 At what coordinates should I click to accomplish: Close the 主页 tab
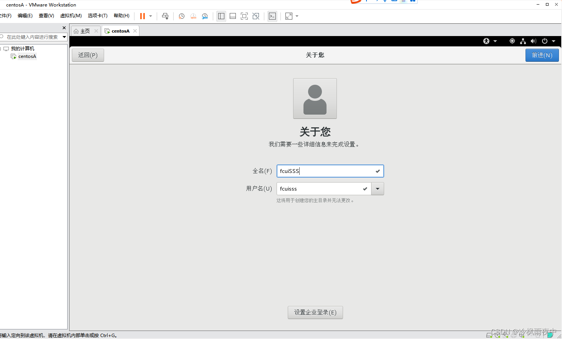pos(96,31)
